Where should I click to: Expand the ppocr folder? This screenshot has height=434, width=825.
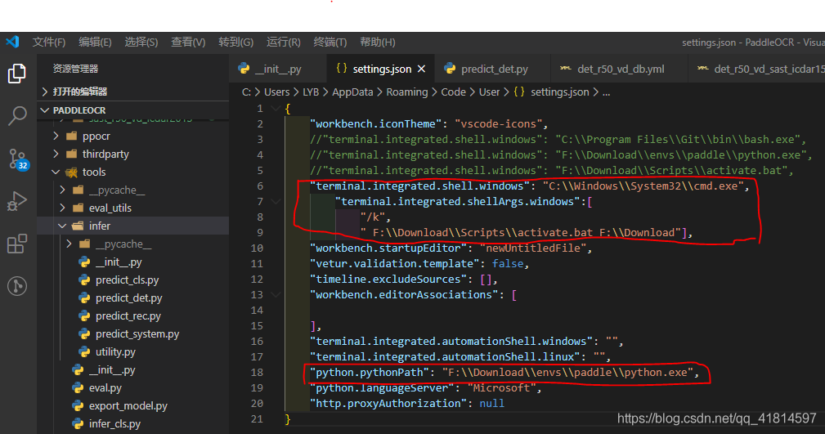96,136
